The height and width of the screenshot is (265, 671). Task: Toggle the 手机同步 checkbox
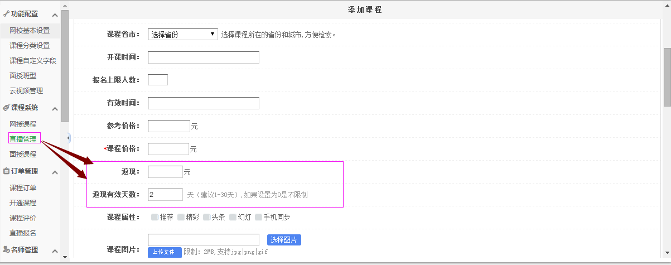(258, 217)
